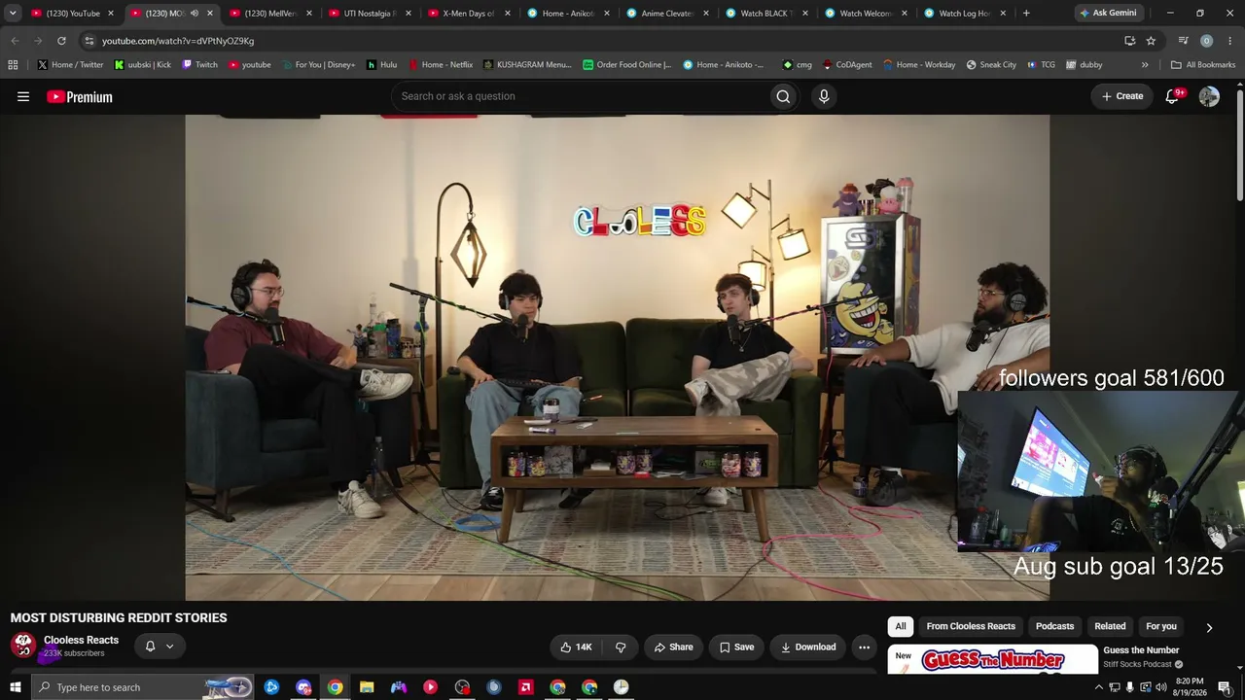Open the YouTube guide hamburger menu
The width and height of the screenshot is (1245, 700).
(x=23, y=96)
